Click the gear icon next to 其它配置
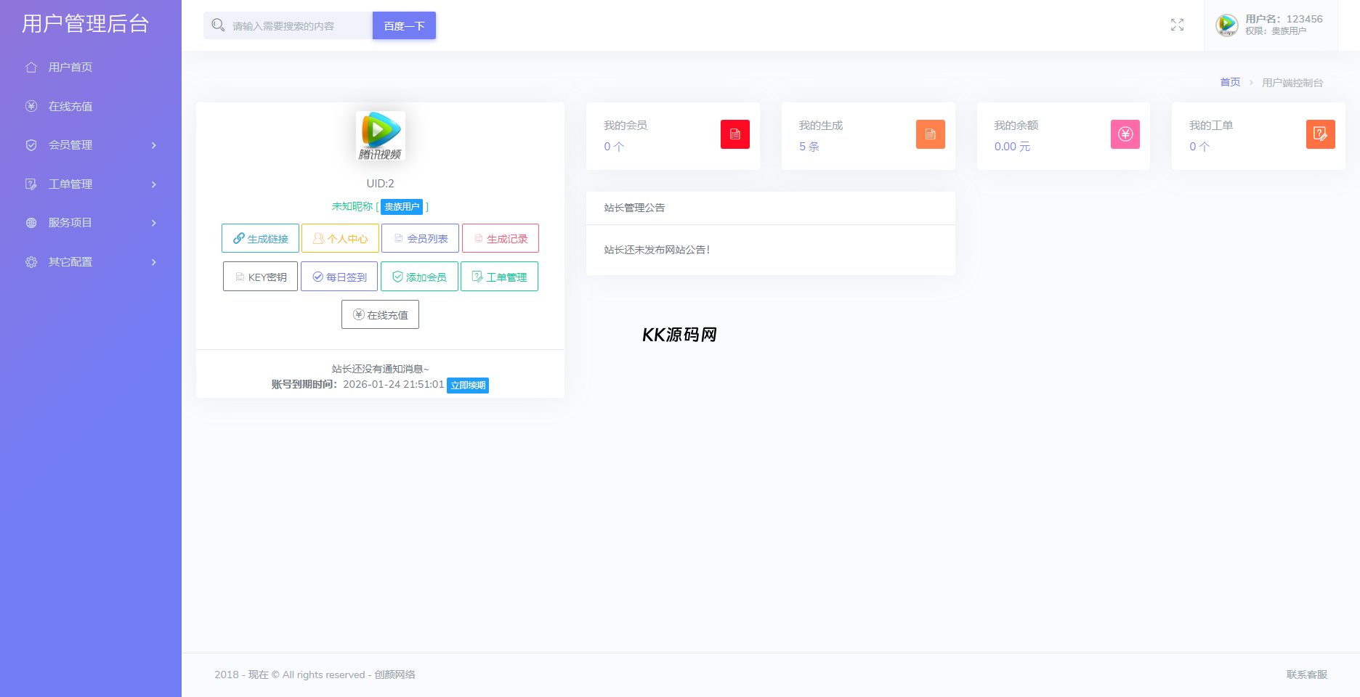 (31, 261)
